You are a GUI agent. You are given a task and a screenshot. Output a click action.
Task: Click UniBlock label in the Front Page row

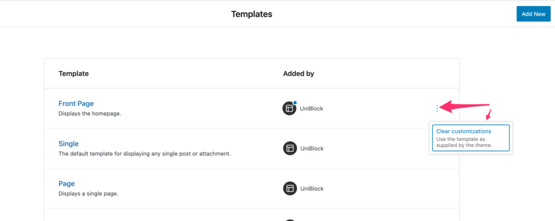pos(312,109)
